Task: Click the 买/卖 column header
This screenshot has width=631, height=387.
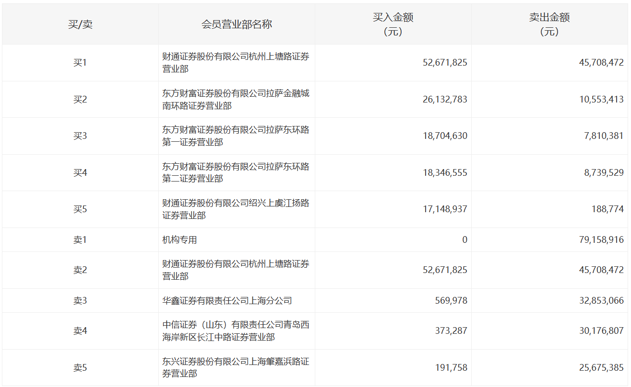Action: coord(80,24)
